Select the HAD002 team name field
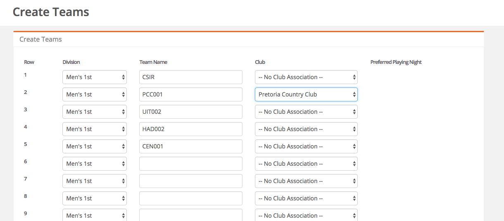504x221 pixels. 191,129
